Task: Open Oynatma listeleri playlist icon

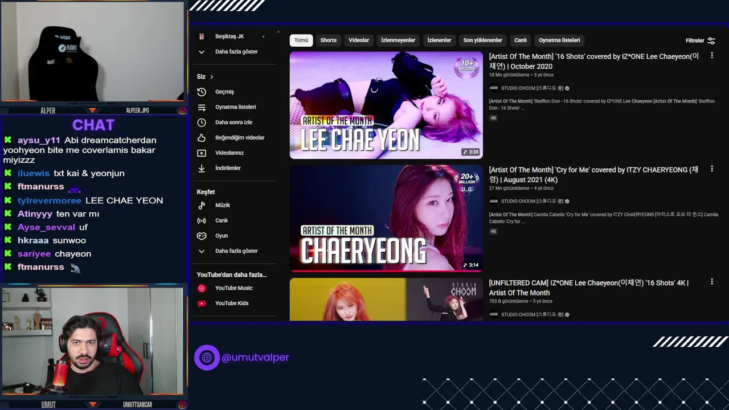Action: [201, 107]
